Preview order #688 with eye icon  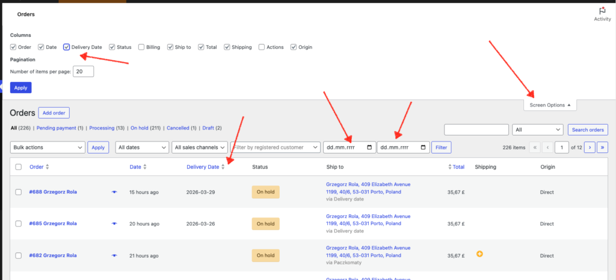114,192
